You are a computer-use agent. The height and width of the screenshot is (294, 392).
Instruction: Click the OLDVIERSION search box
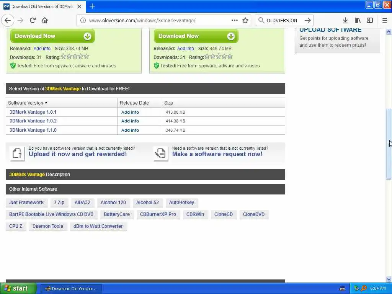point(284,21)
